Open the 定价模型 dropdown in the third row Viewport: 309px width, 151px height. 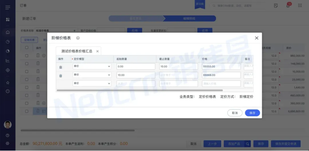[x=92, y=84]
